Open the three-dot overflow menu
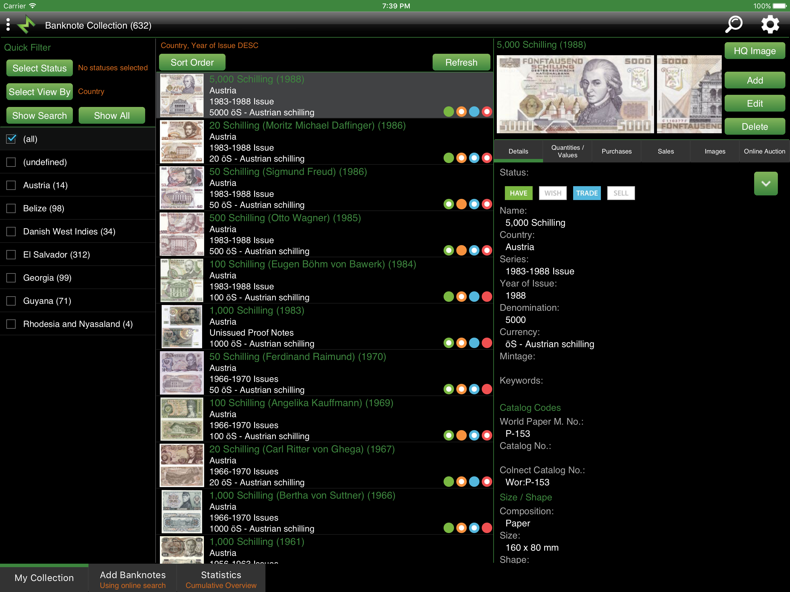Screen dimensions: 790x592 coord(8,25)
